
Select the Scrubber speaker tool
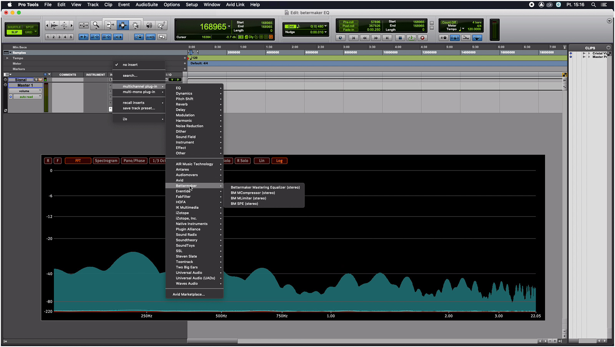coord(149,25)
